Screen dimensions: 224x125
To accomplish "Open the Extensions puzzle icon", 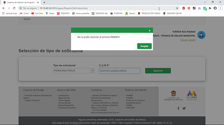I will 210,8.
